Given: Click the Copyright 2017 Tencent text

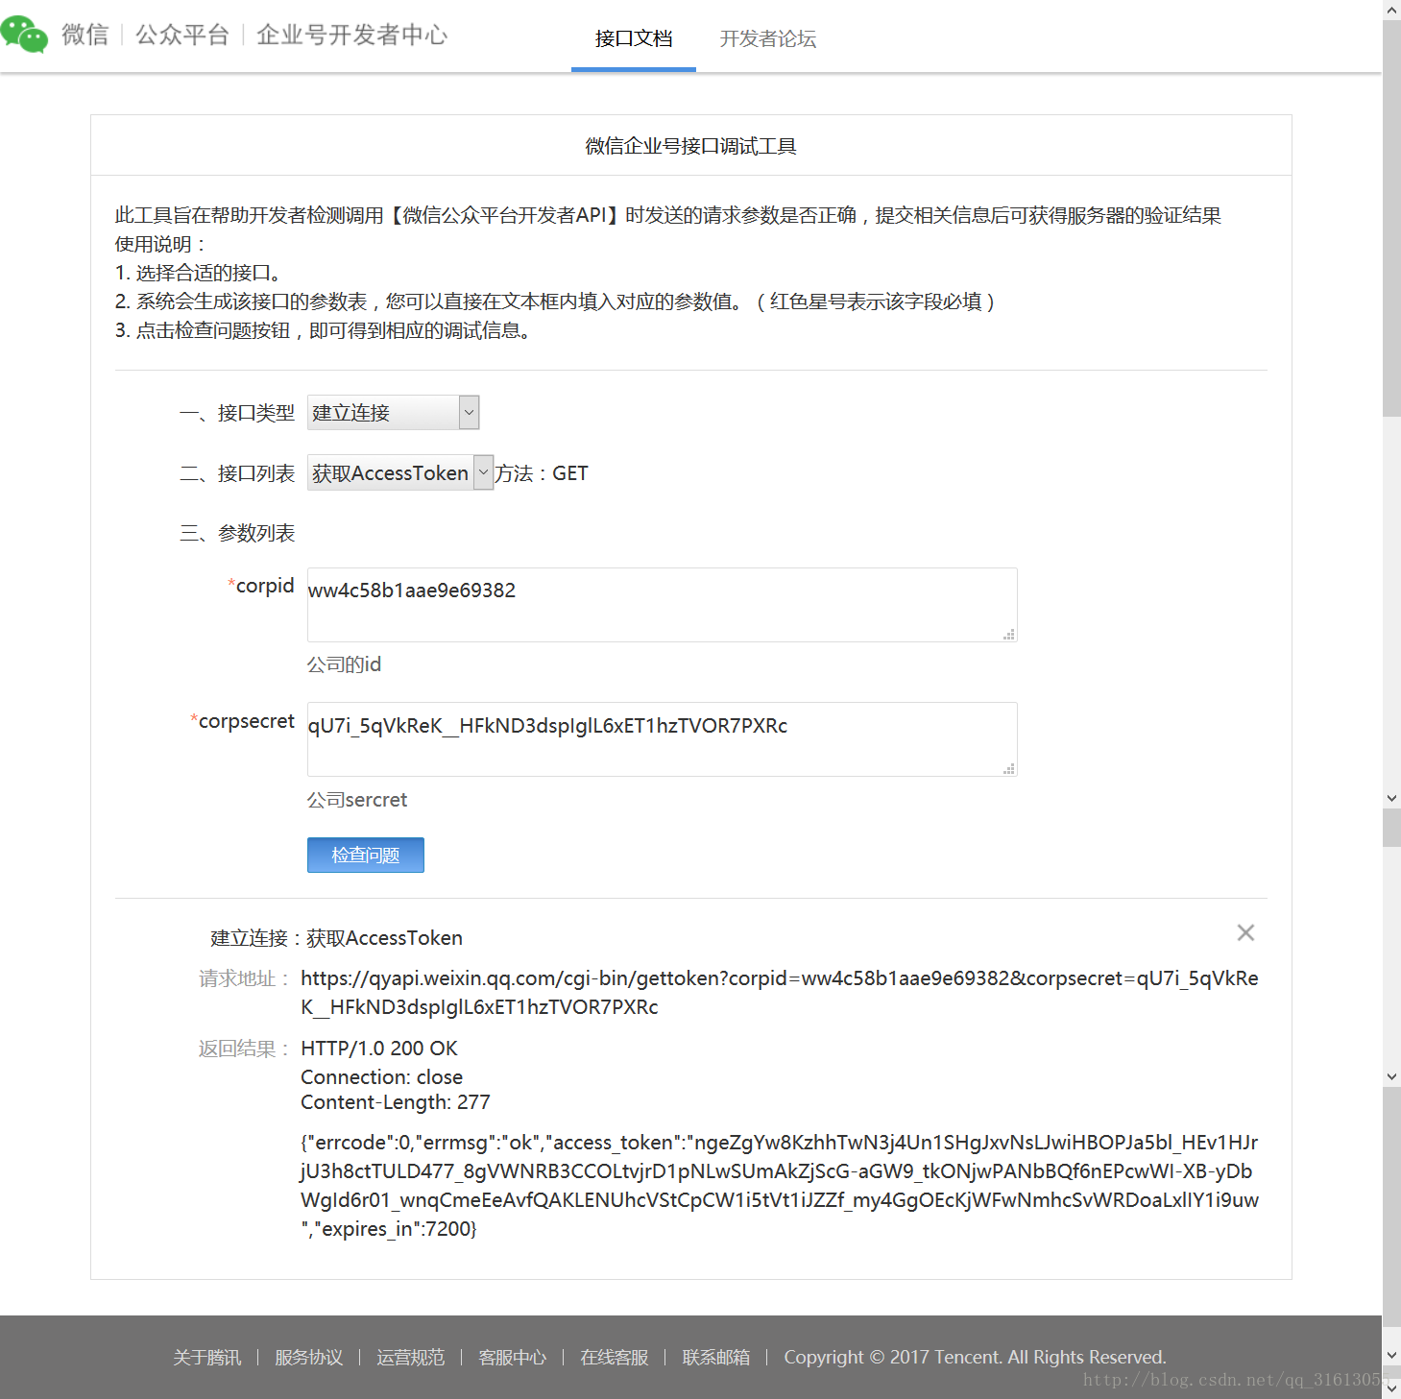Looking at the screenshot, I should pos(975,1357).
